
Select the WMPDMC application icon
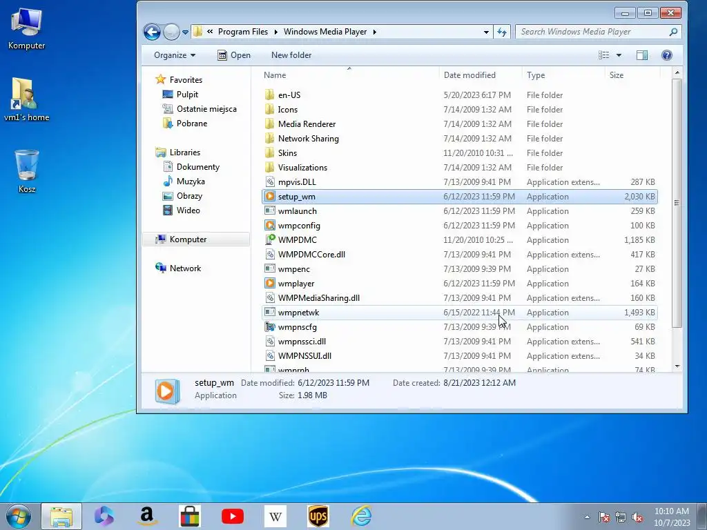coord(270,239)
